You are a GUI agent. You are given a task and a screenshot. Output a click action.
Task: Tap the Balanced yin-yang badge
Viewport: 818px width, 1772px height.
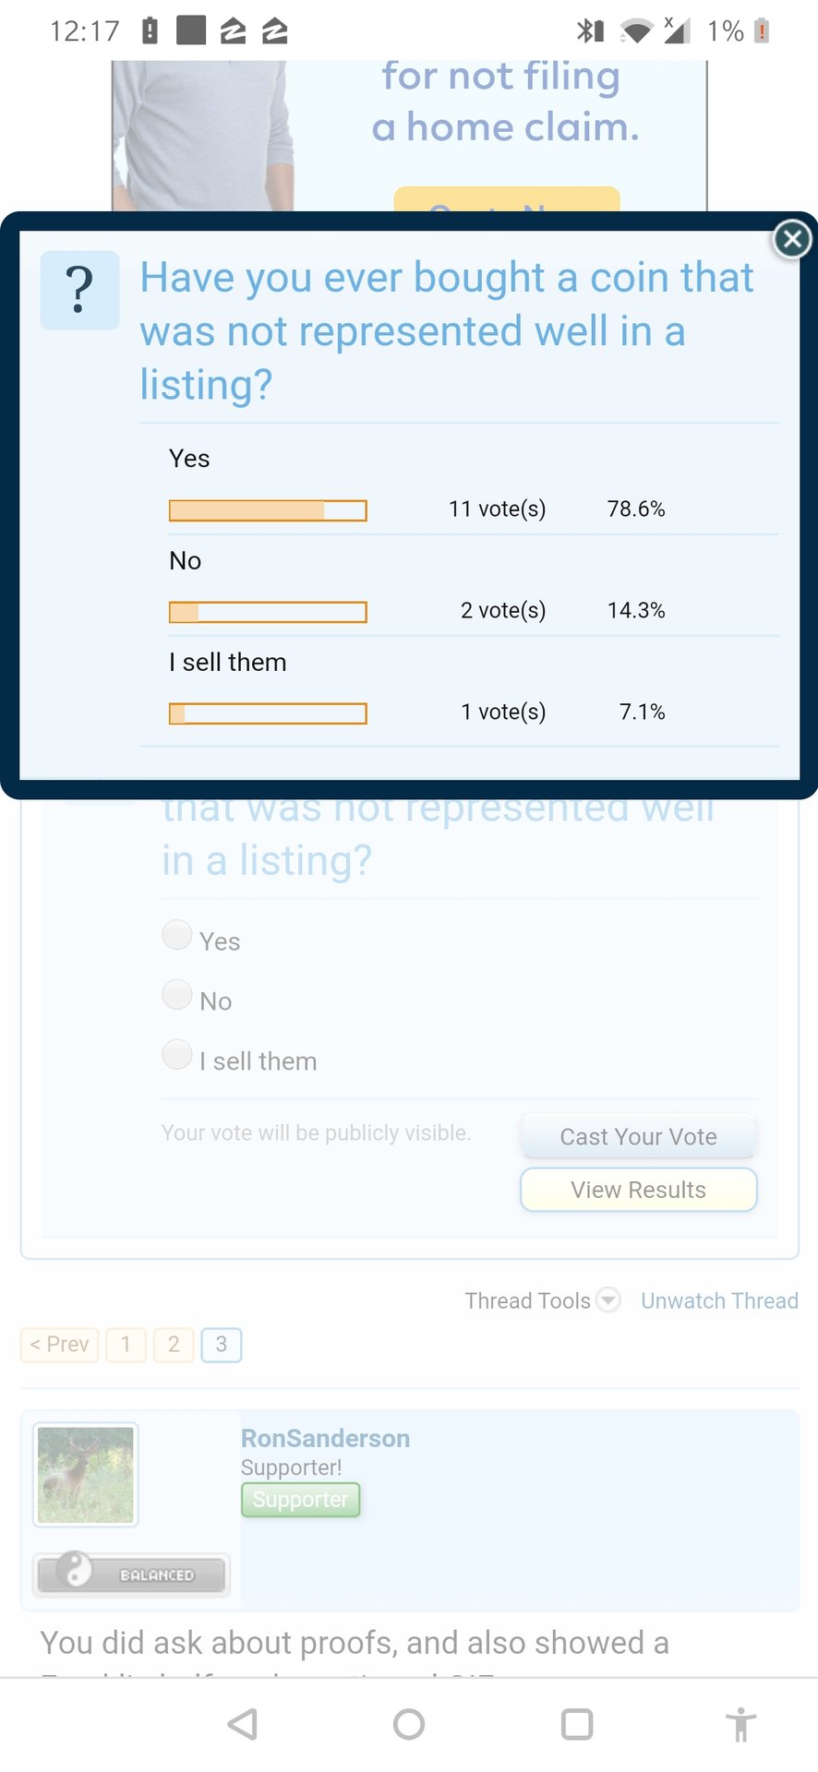(132, 1574)
